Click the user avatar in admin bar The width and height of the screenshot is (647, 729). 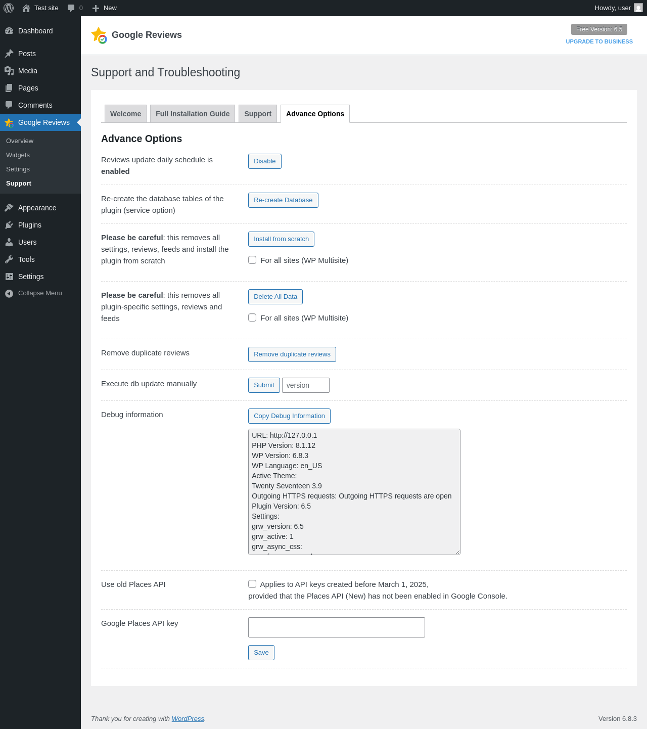(638, 8)
